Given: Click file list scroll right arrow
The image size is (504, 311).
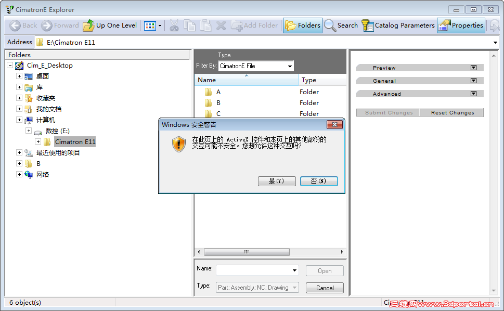Looking at the screenshot, I should pos(342,252).
